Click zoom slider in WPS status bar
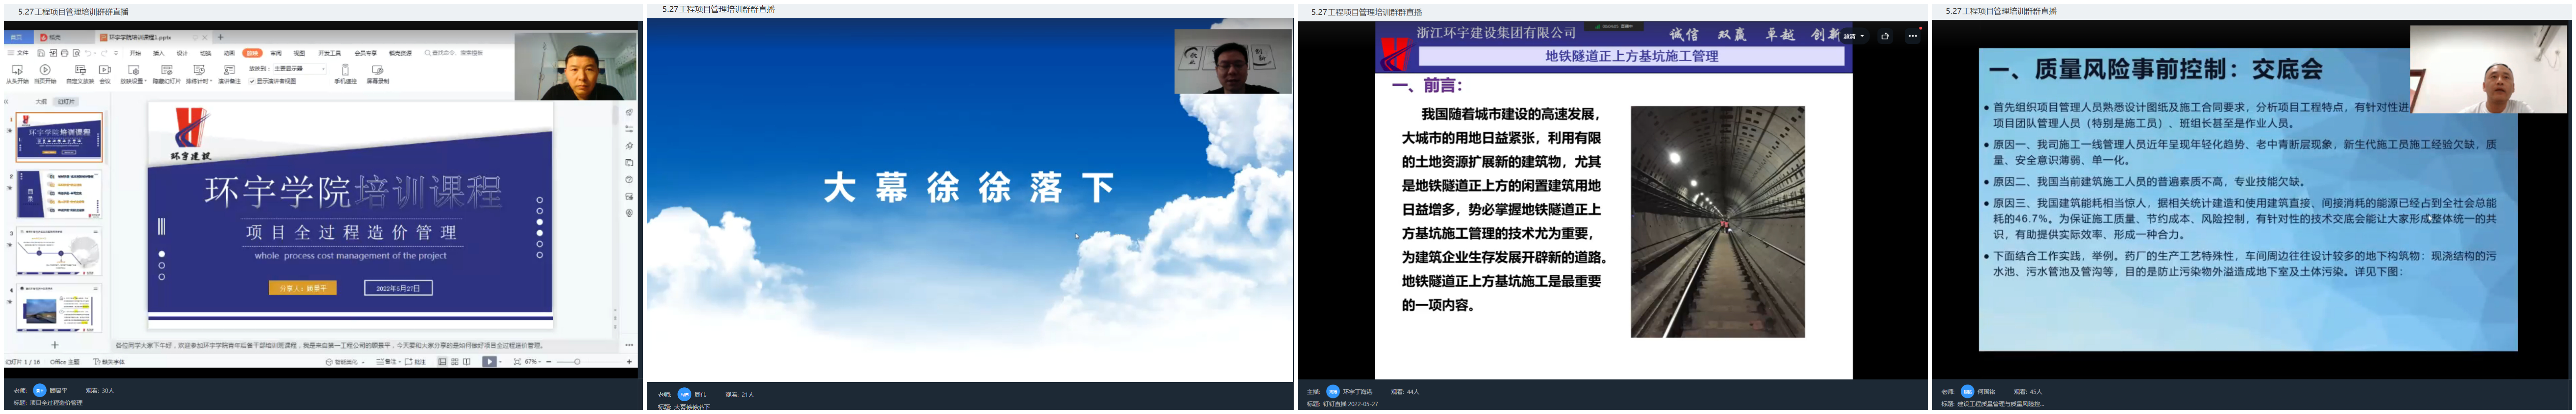This screenshot has height=414, width=2576. [x=589, y=362]
